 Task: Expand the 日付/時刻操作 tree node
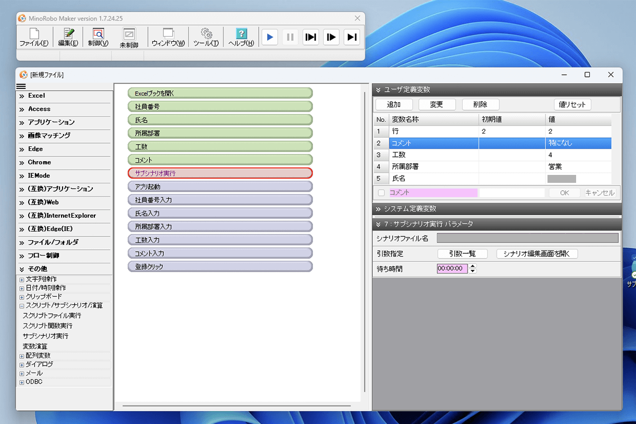tap(22, 288)
